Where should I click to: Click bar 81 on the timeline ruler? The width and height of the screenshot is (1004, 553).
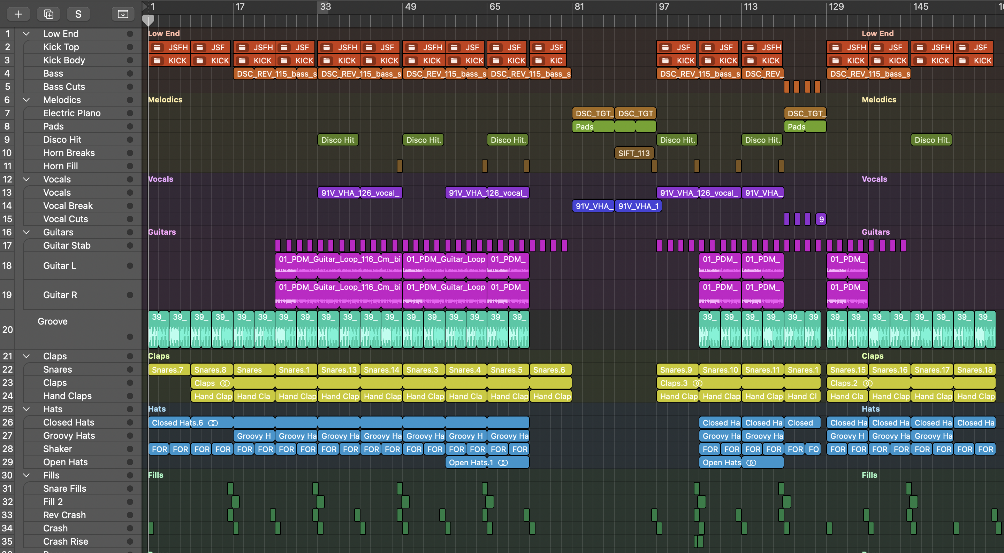[x=579, y=7]
